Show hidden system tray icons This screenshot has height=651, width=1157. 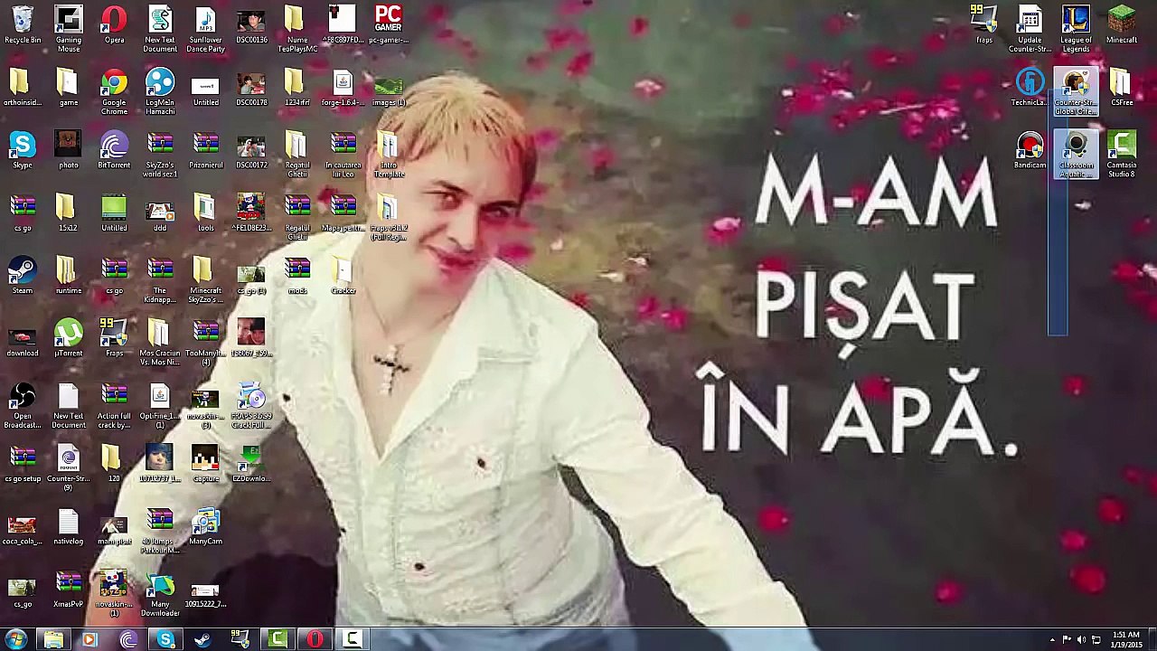coord(1052,640)
